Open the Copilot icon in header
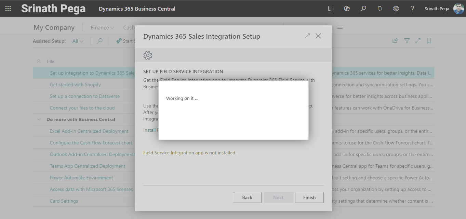This screenshot has height=219, width=466. pyautogui.click(x=347, y=9)
